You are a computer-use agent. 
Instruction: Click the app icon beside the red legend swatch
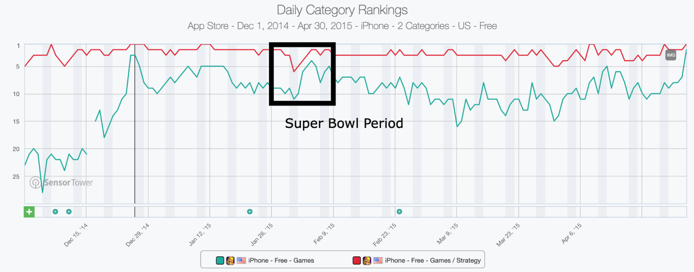pyautogui.click(x=367, y=260)
